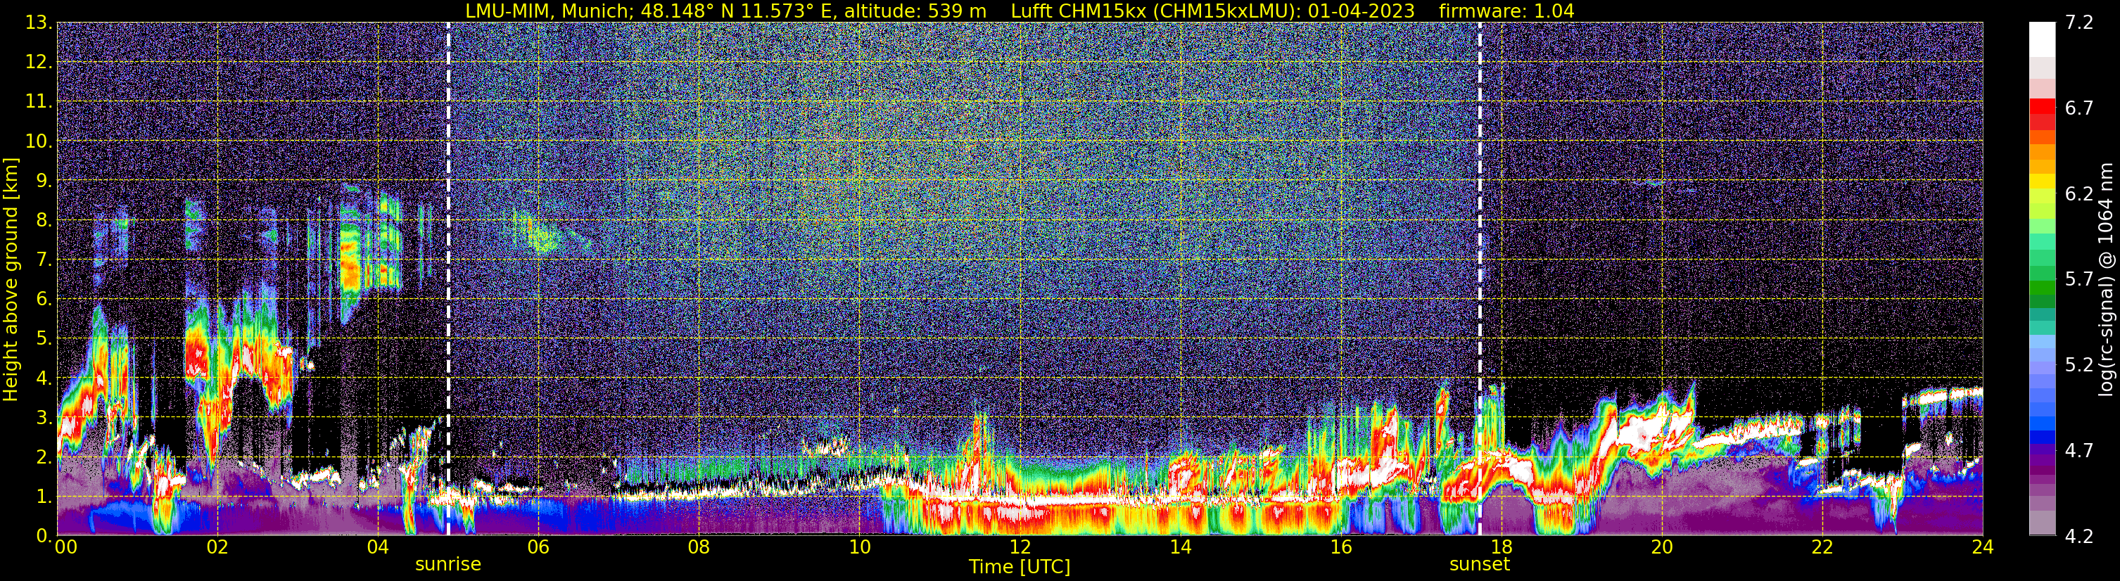Click the colorbar tick label 5.2
Screen dimensions: 2120x581
(2079, 364)
